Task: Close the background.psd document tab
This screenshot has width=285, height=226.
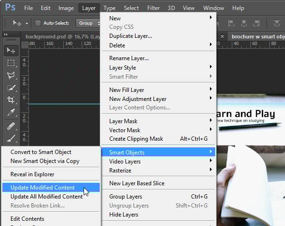Action: coord(222,36)
